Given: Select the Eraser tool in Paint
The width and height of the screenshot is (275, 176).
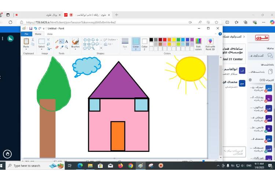Looking at the screenshot, I should click(57, 47).
